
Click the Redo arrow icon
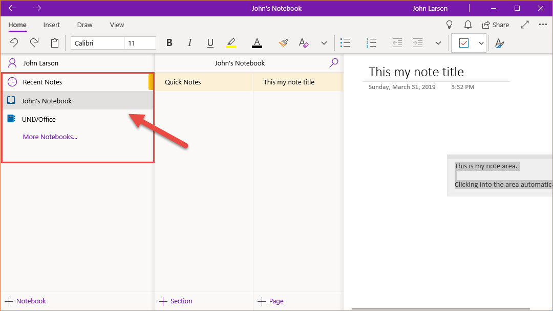[x=34, y=43]
